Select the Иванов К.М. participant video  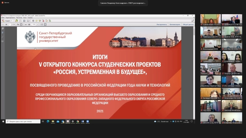(232, 32)
